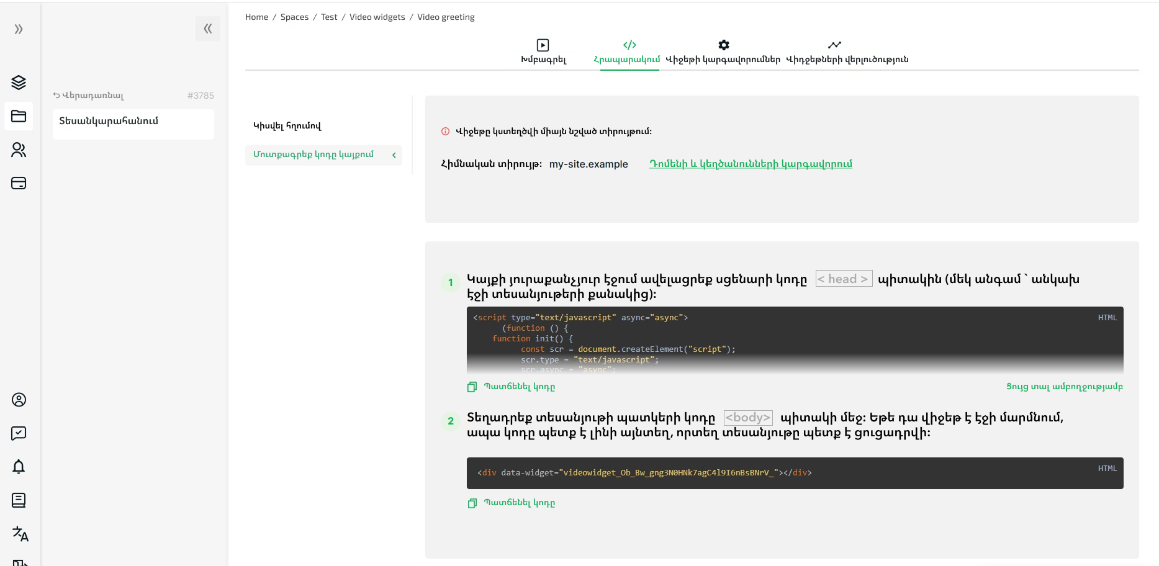Open the folder icon in sidebar
This screenshot has width=1159, height=566.
(19, 116)
